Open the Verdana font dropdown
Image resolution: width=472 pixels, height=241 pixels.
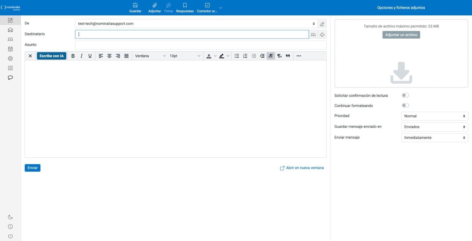coord(150,56)
